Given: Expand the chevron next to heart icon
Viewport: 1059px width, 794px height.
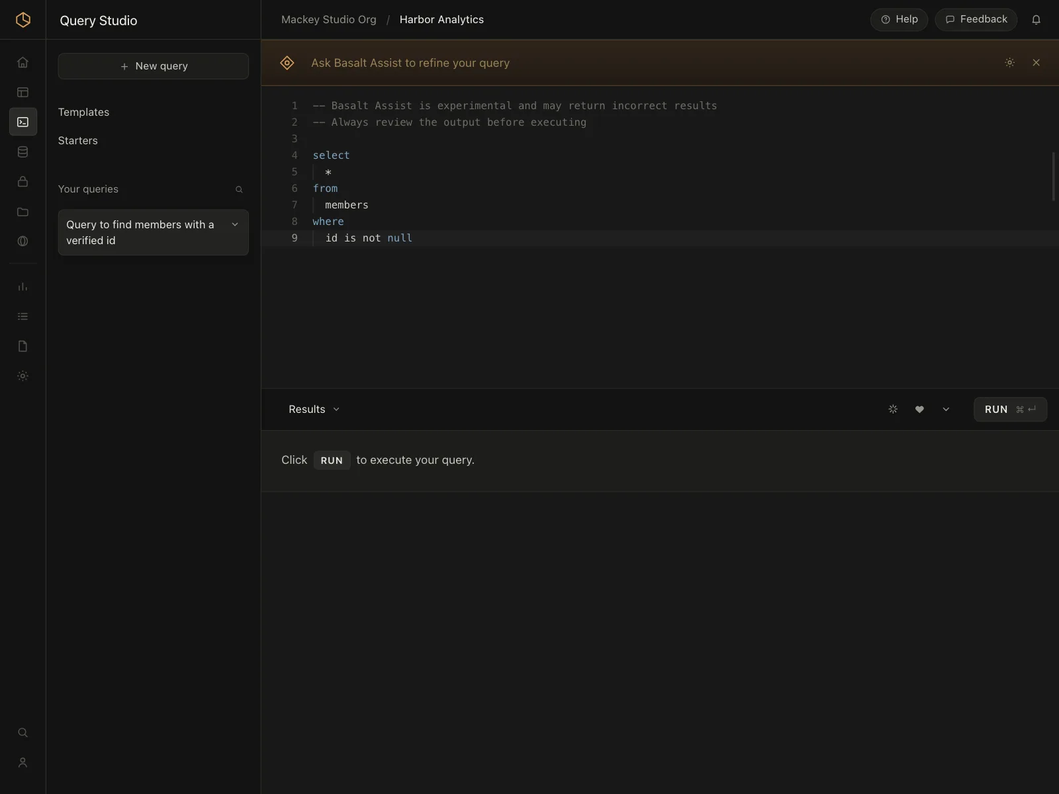Looking at the screenshot, I should tap(945, 410).
